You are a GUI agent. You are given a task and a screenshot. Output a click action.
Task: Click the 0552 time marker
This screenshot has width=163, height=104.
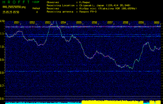[x=32, y=23]
